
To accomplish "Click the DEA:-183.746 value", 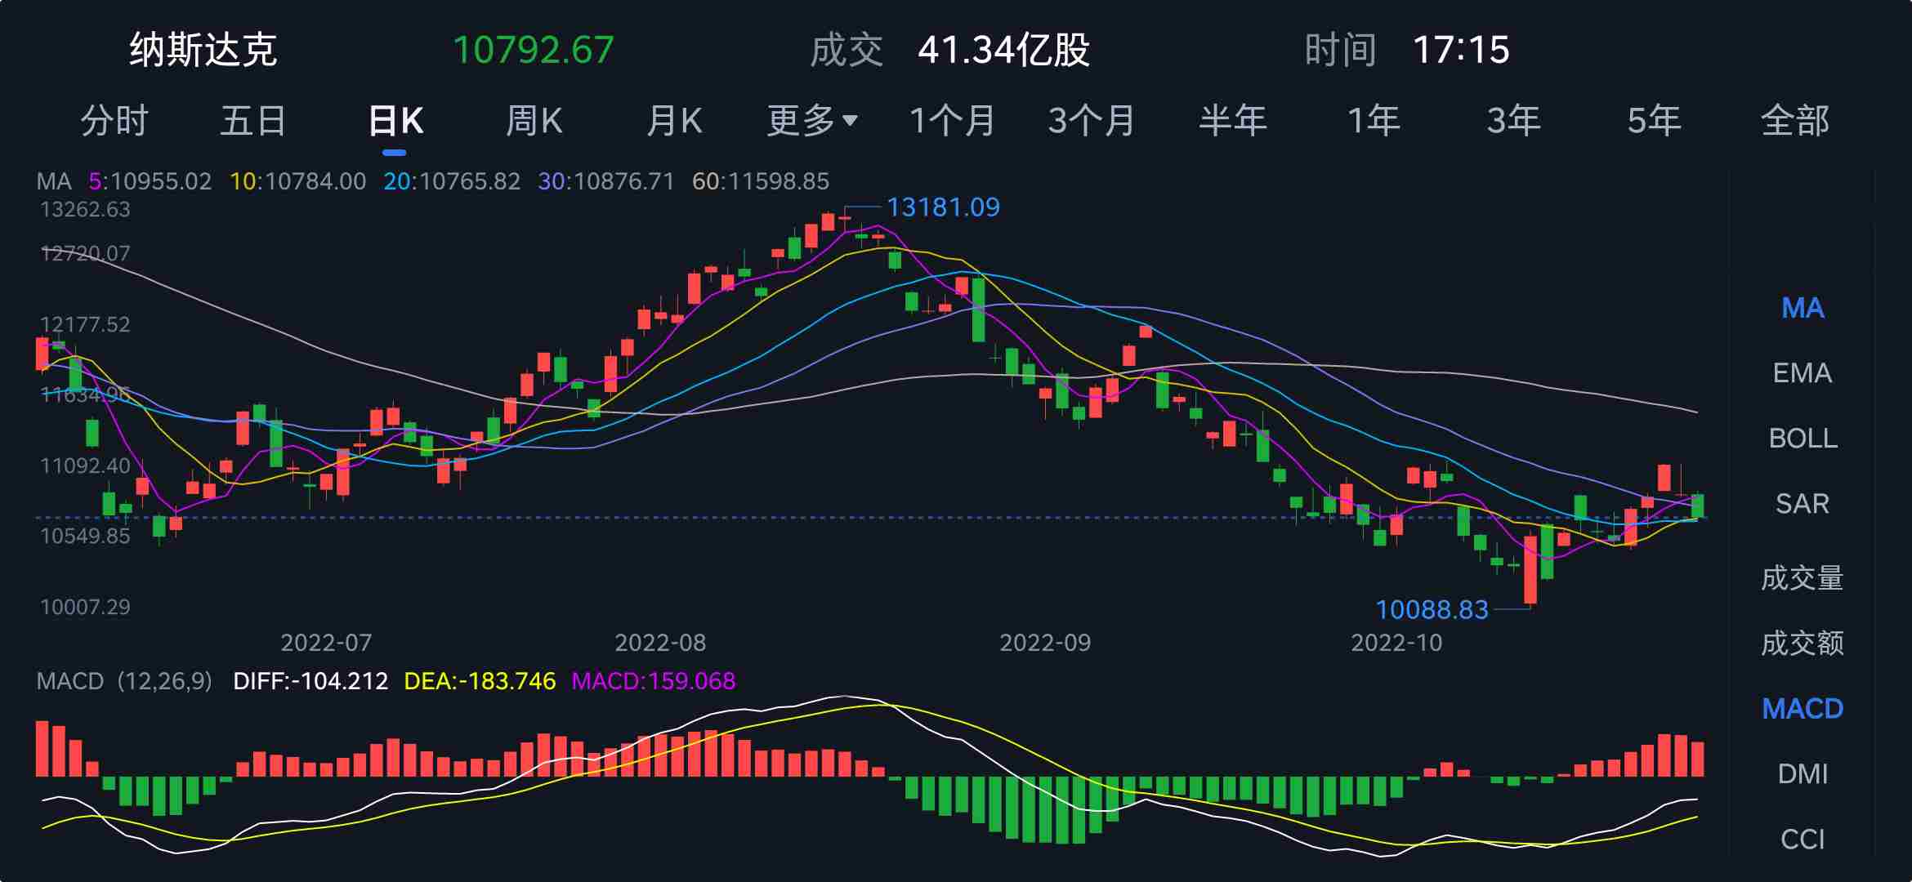I will [x=480, y=681].
